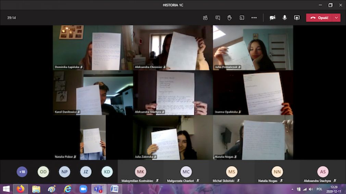346x194 pixels.
Task: Switch POL keyboard language indicator
Action: 319,189
